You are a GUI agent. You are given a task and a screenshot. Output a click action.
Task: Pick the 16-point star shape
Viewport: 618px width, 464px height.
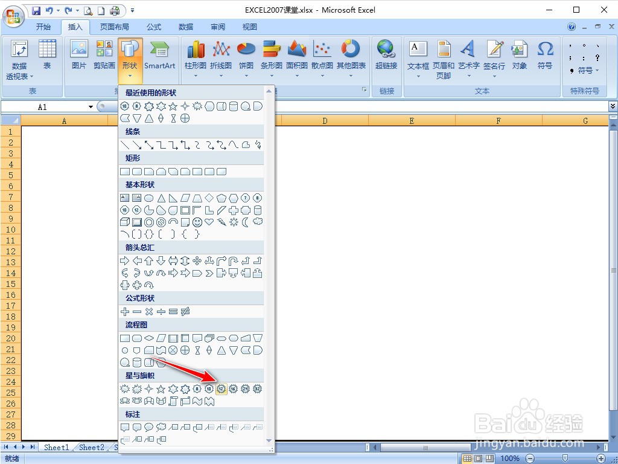(x=234, y=389)
